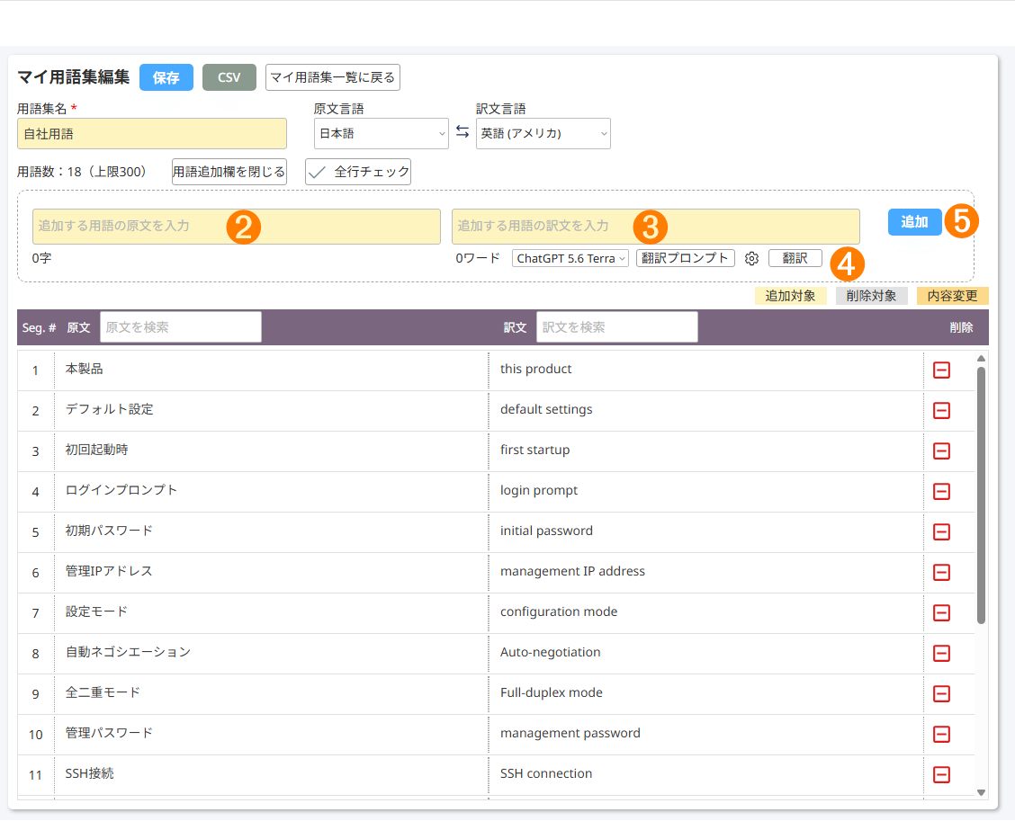Click the 全二重モード source cell

tap(272, 693)
